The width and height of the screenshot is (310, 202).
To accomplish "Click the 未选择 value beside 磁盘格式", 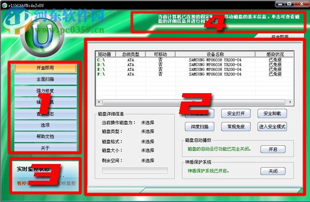I will point(148,142).
